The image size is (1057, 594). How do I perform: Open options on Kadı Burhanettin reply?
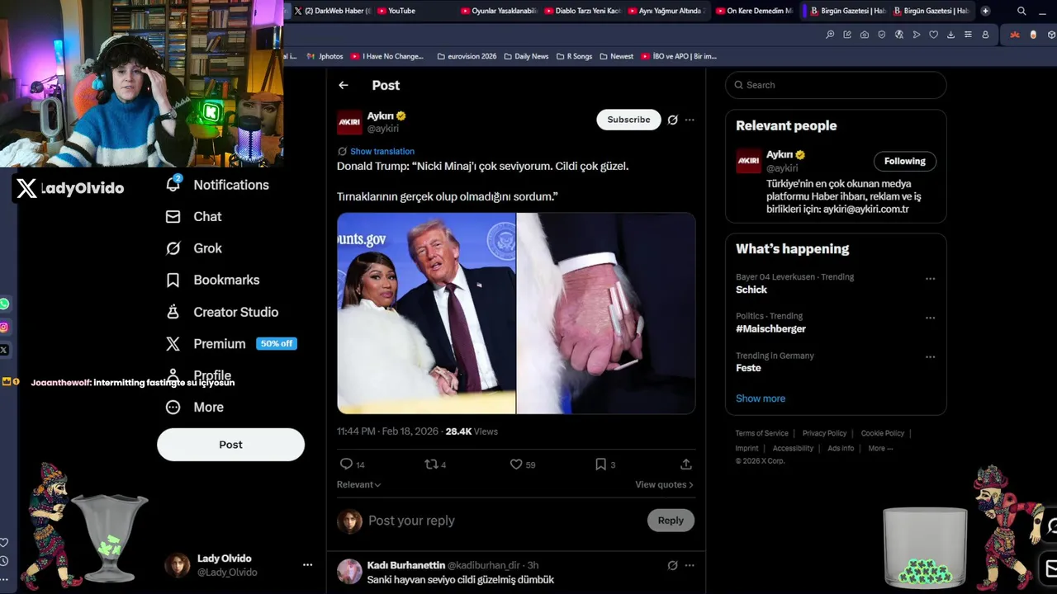690,565
